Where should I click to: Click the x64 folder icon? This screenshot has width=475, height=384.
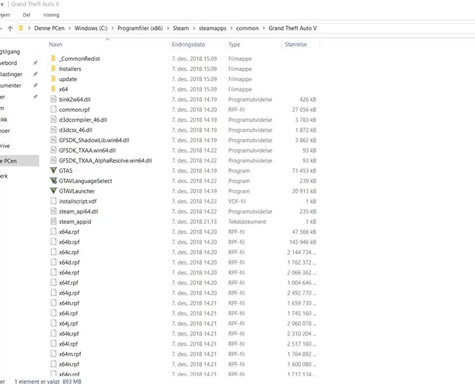tap(53, 89)
